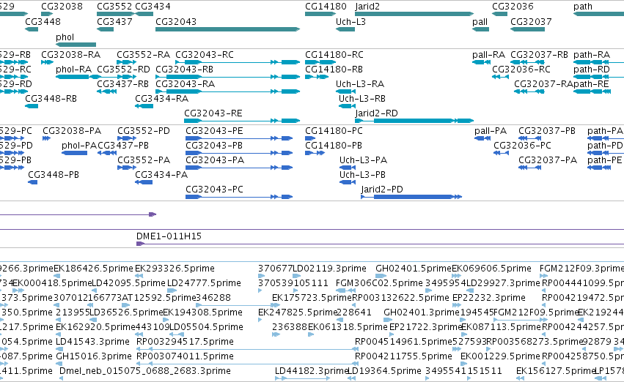624x382 pixels.
Task: Open the pall-RA transcript label
Action: click(x=488, y=55)
